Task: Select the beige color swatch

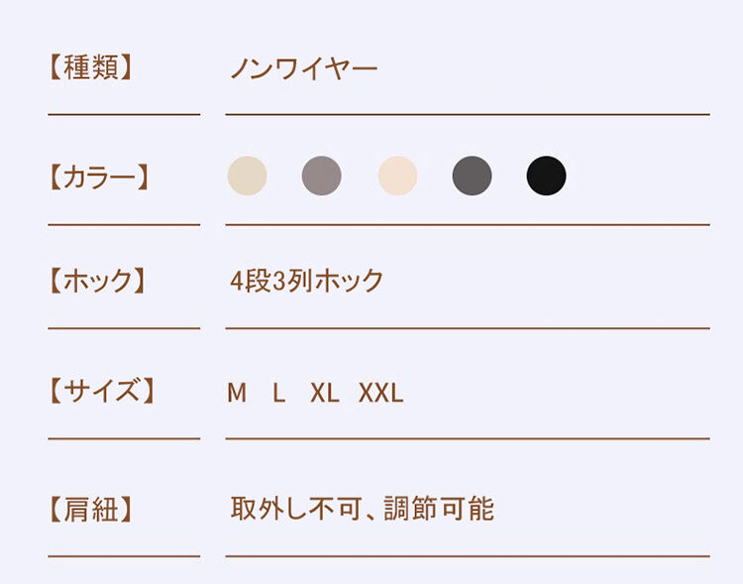Action: coord(248,175)
